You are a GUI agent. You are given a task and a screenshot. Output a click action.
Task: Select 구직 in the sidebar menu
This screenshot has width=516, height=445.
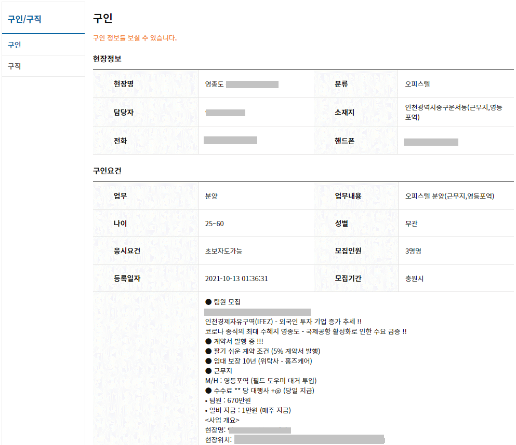click(14, 66)
